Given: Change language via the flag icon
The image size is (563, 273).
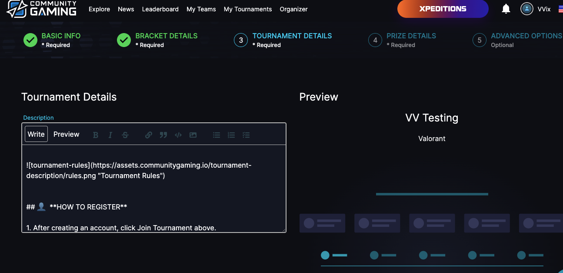Looking at the screenshot, I should (560, 9).
